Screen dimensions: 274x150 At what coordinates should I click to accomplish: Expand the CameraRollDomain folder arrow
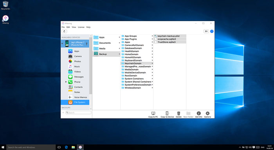pyautogui.click(x=152, y=45)
